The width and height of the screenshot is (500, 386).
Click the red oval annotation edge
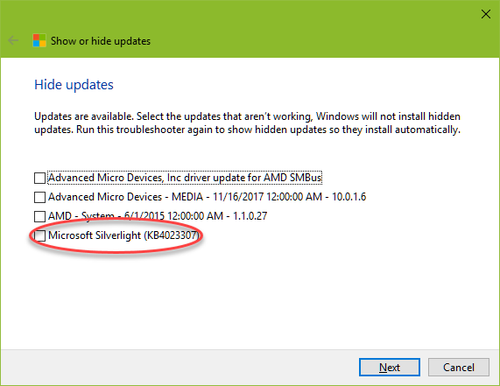[x=116, y=251]
